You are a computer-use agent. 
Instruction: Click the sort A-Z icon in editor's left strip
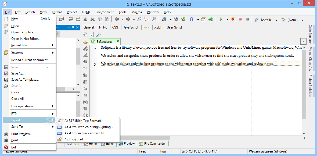click(85, 115)
